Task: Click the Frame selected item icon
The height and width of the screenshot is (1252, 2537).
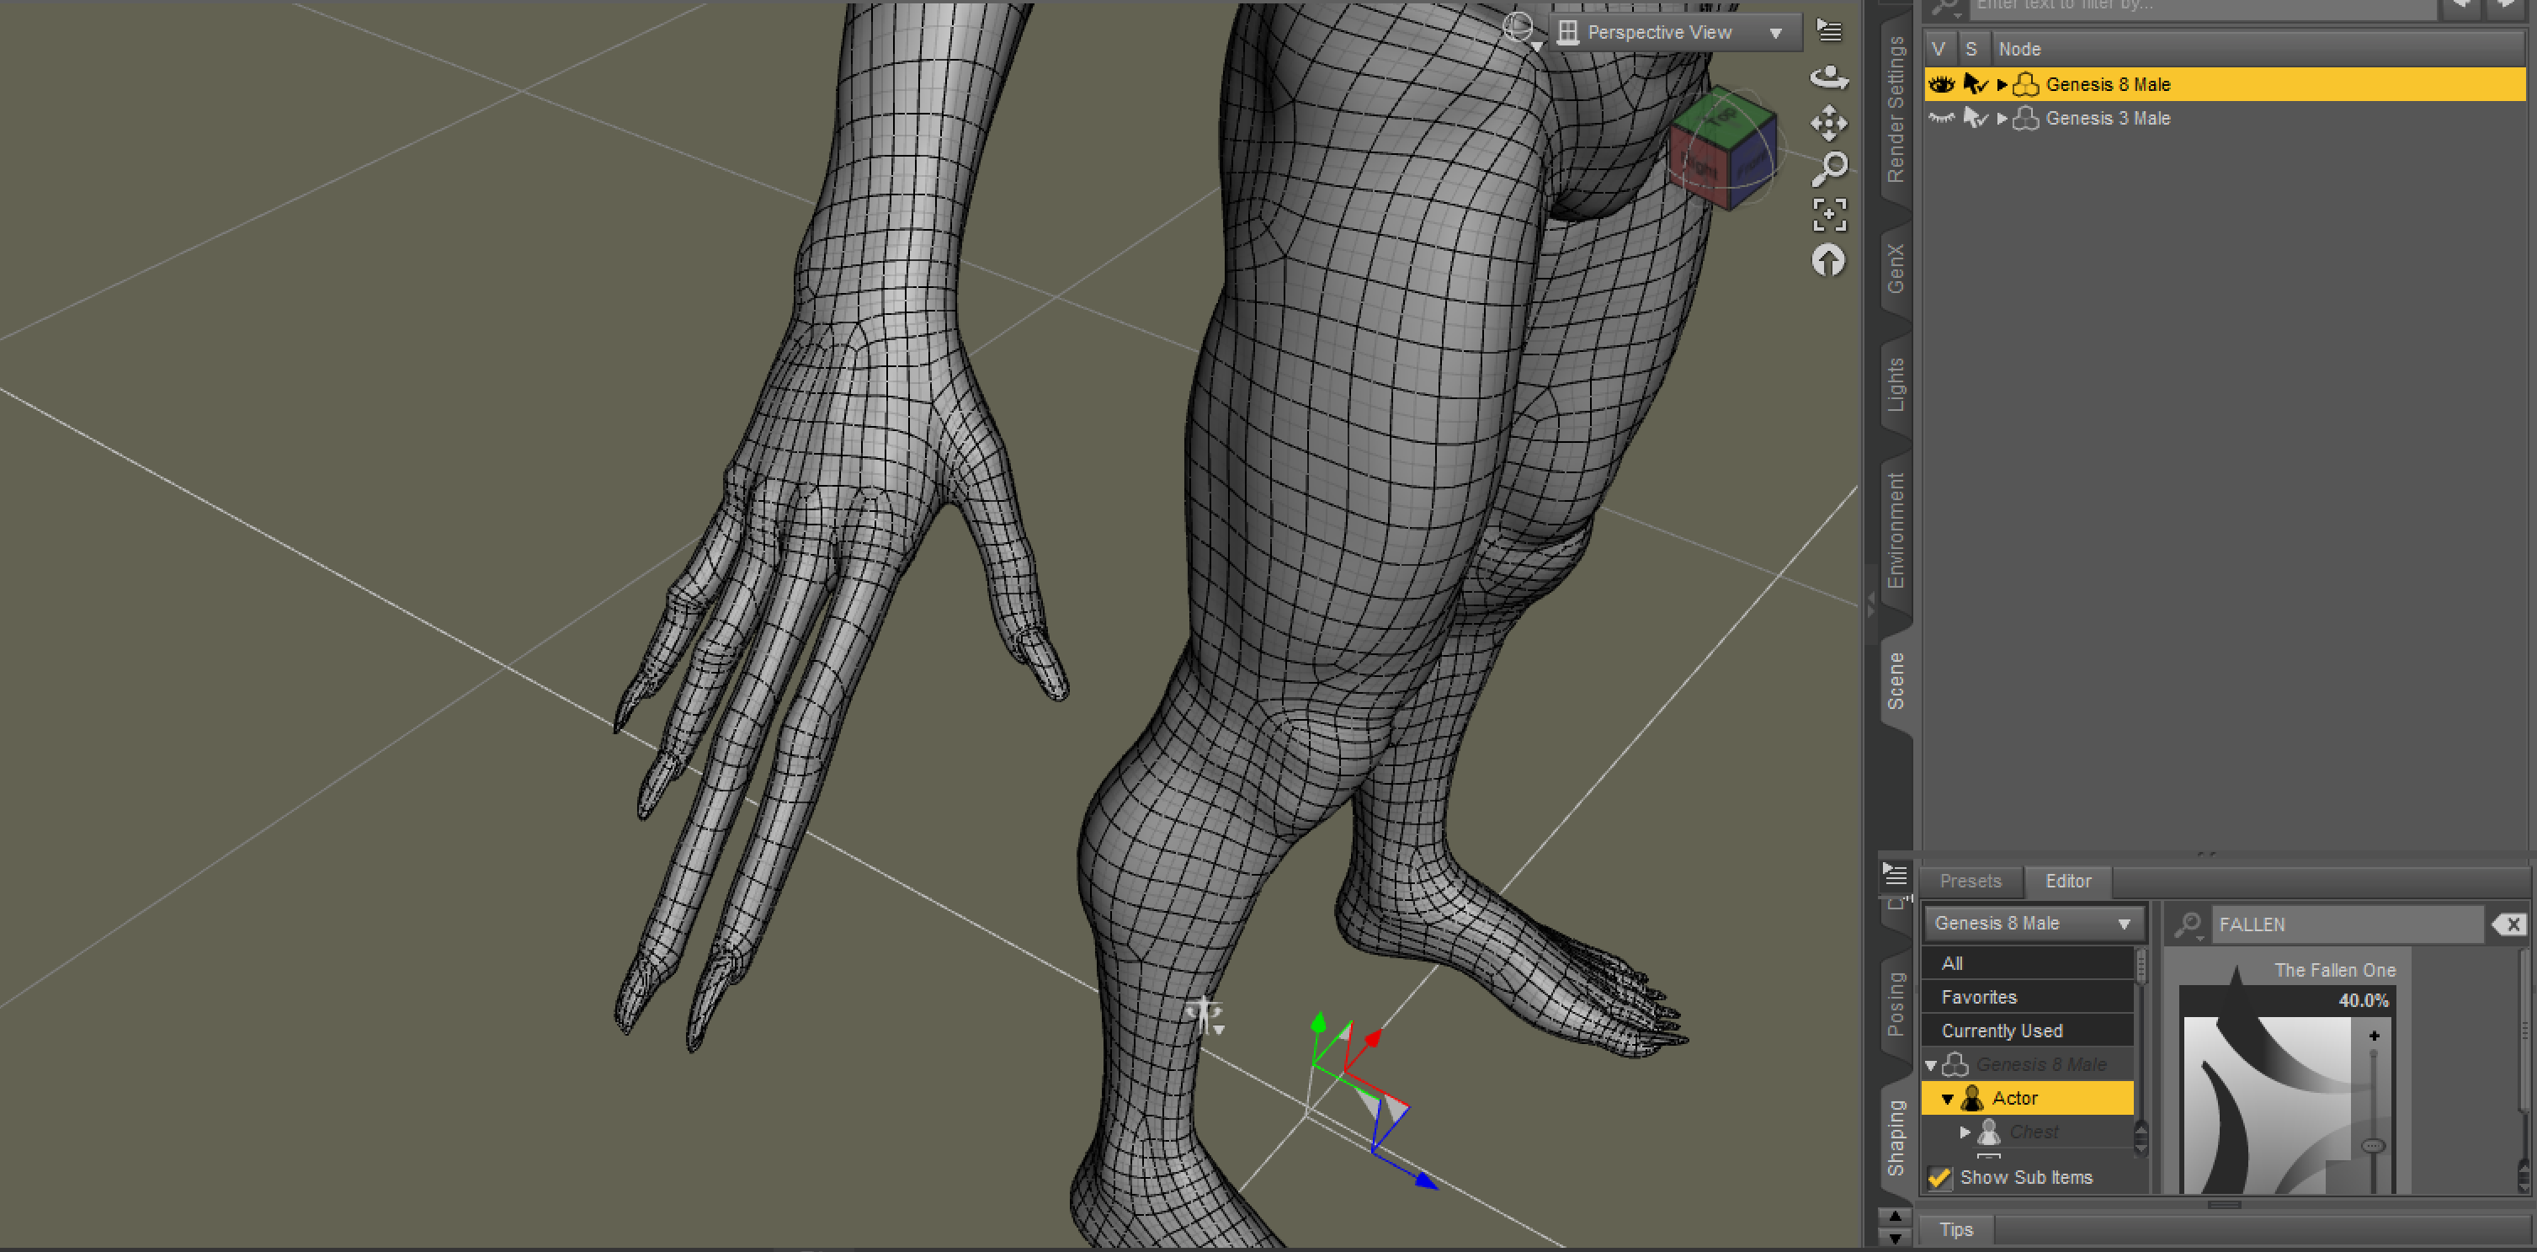Action: (1829, 215)
